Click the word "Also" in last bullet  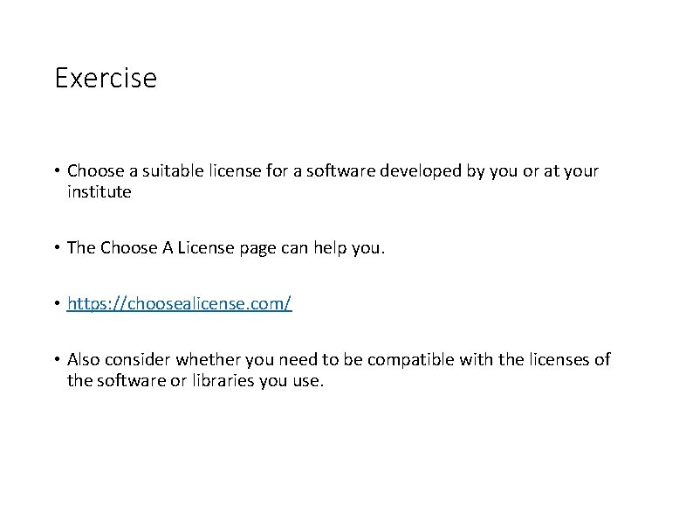pyautogui.click(x=84, y=359)
